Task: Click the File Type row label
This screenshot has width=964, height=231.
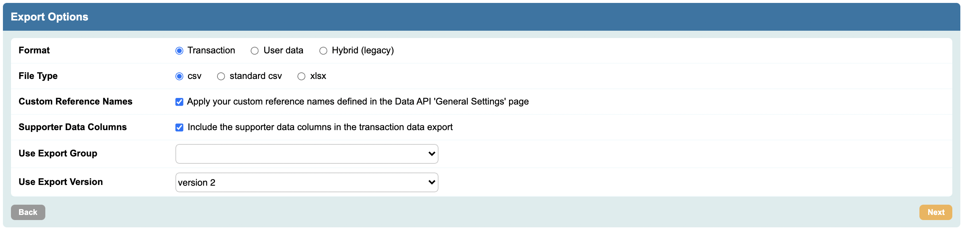Action: pos(38,76)
